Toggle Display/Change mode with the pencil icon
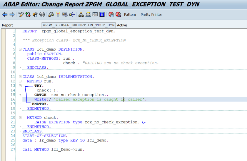The height and width of the screenshot is (161, 247). click(21, 15)
